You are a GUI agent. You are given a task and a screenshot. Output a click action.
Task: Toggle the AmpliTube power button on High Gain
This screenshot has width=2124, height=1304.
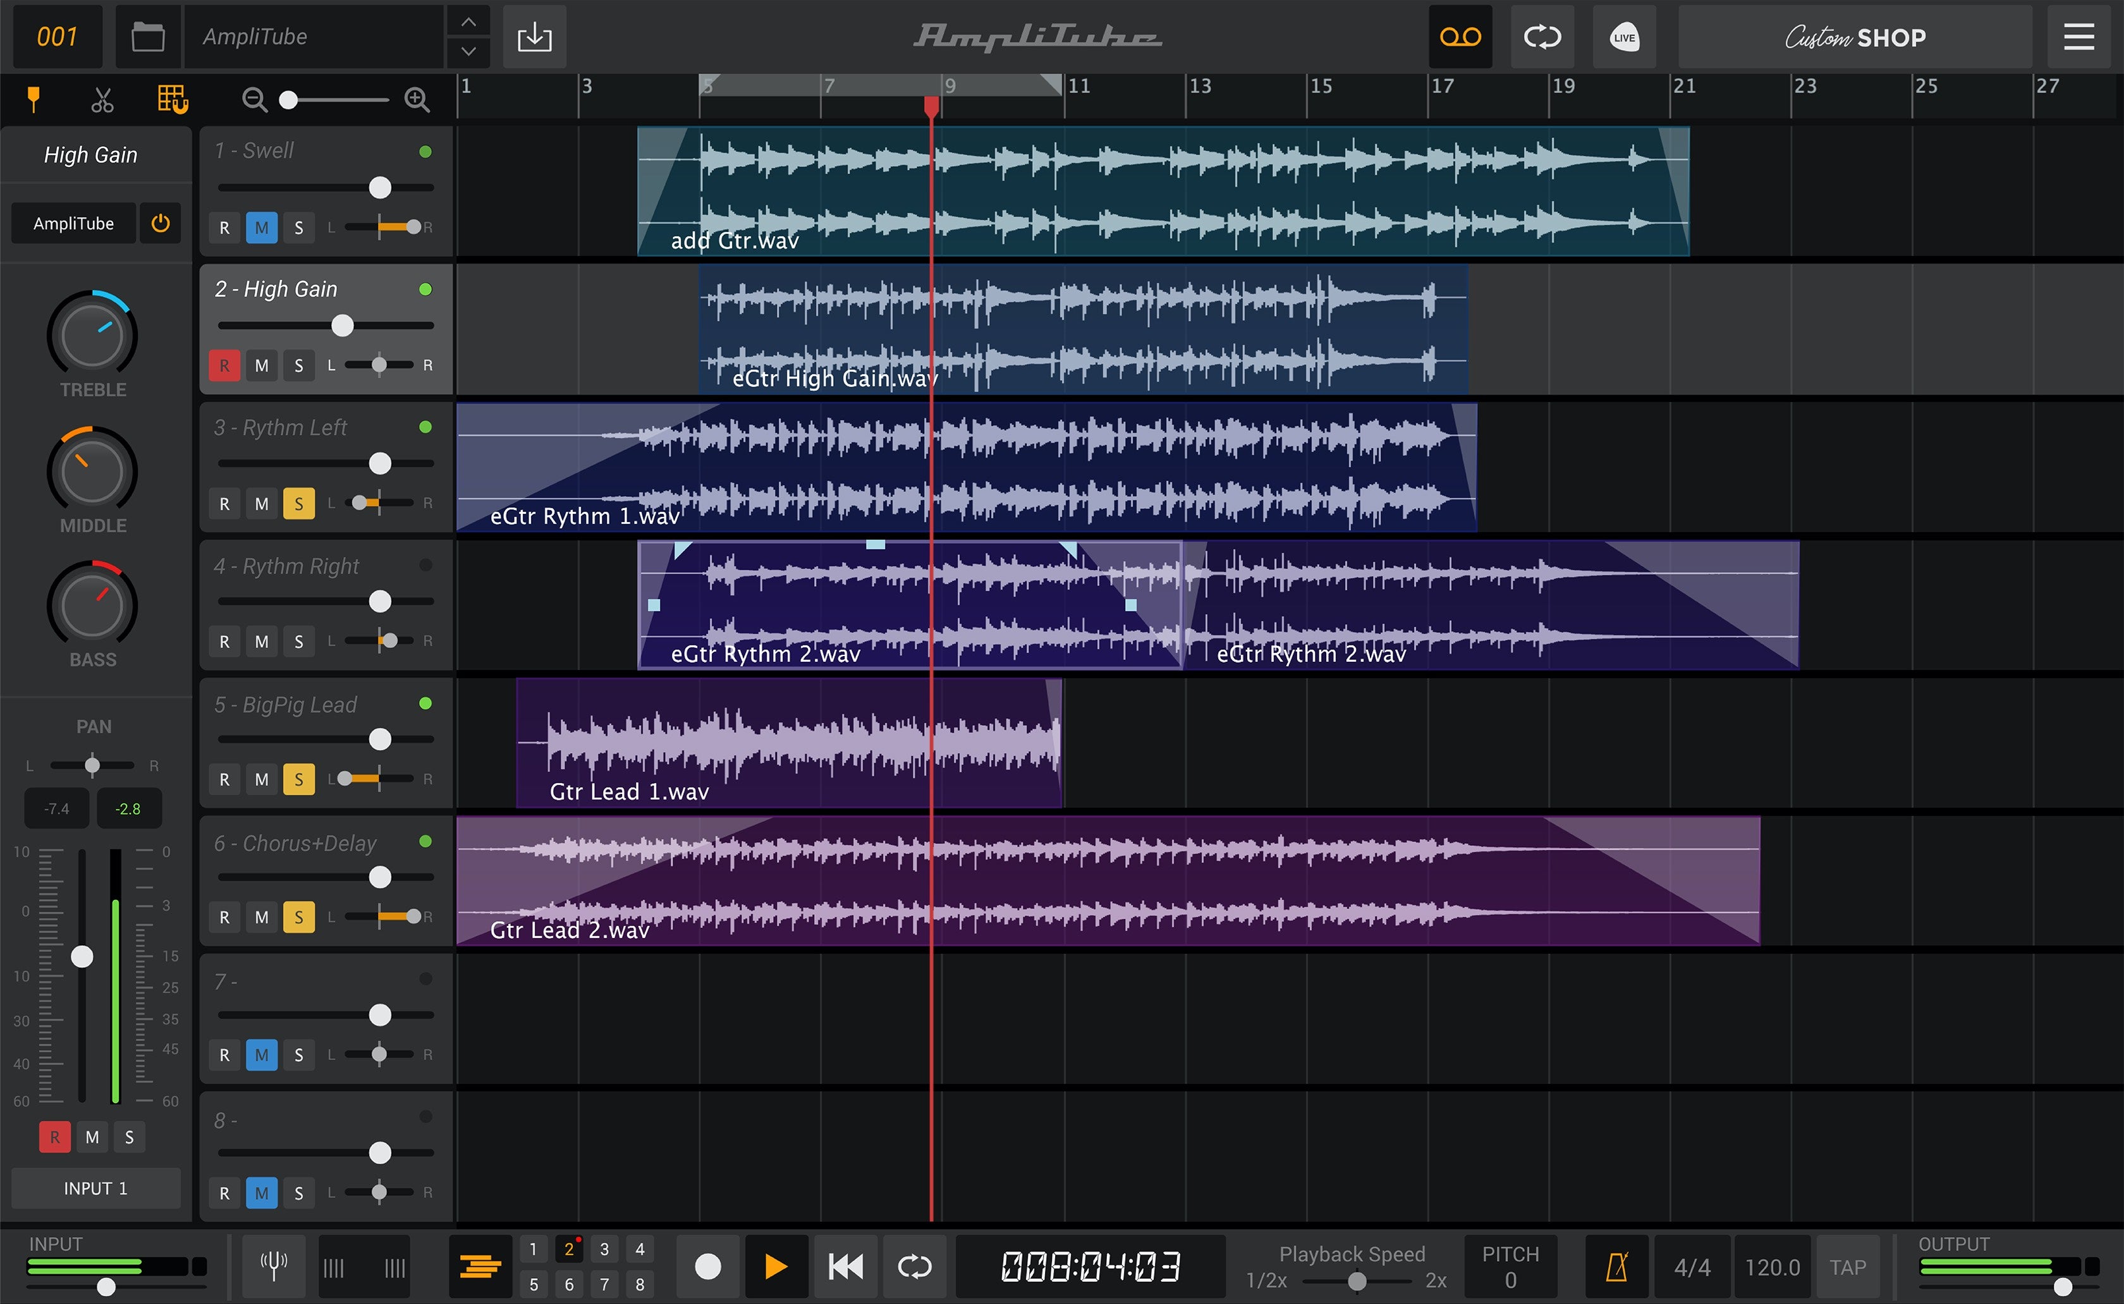161,222
